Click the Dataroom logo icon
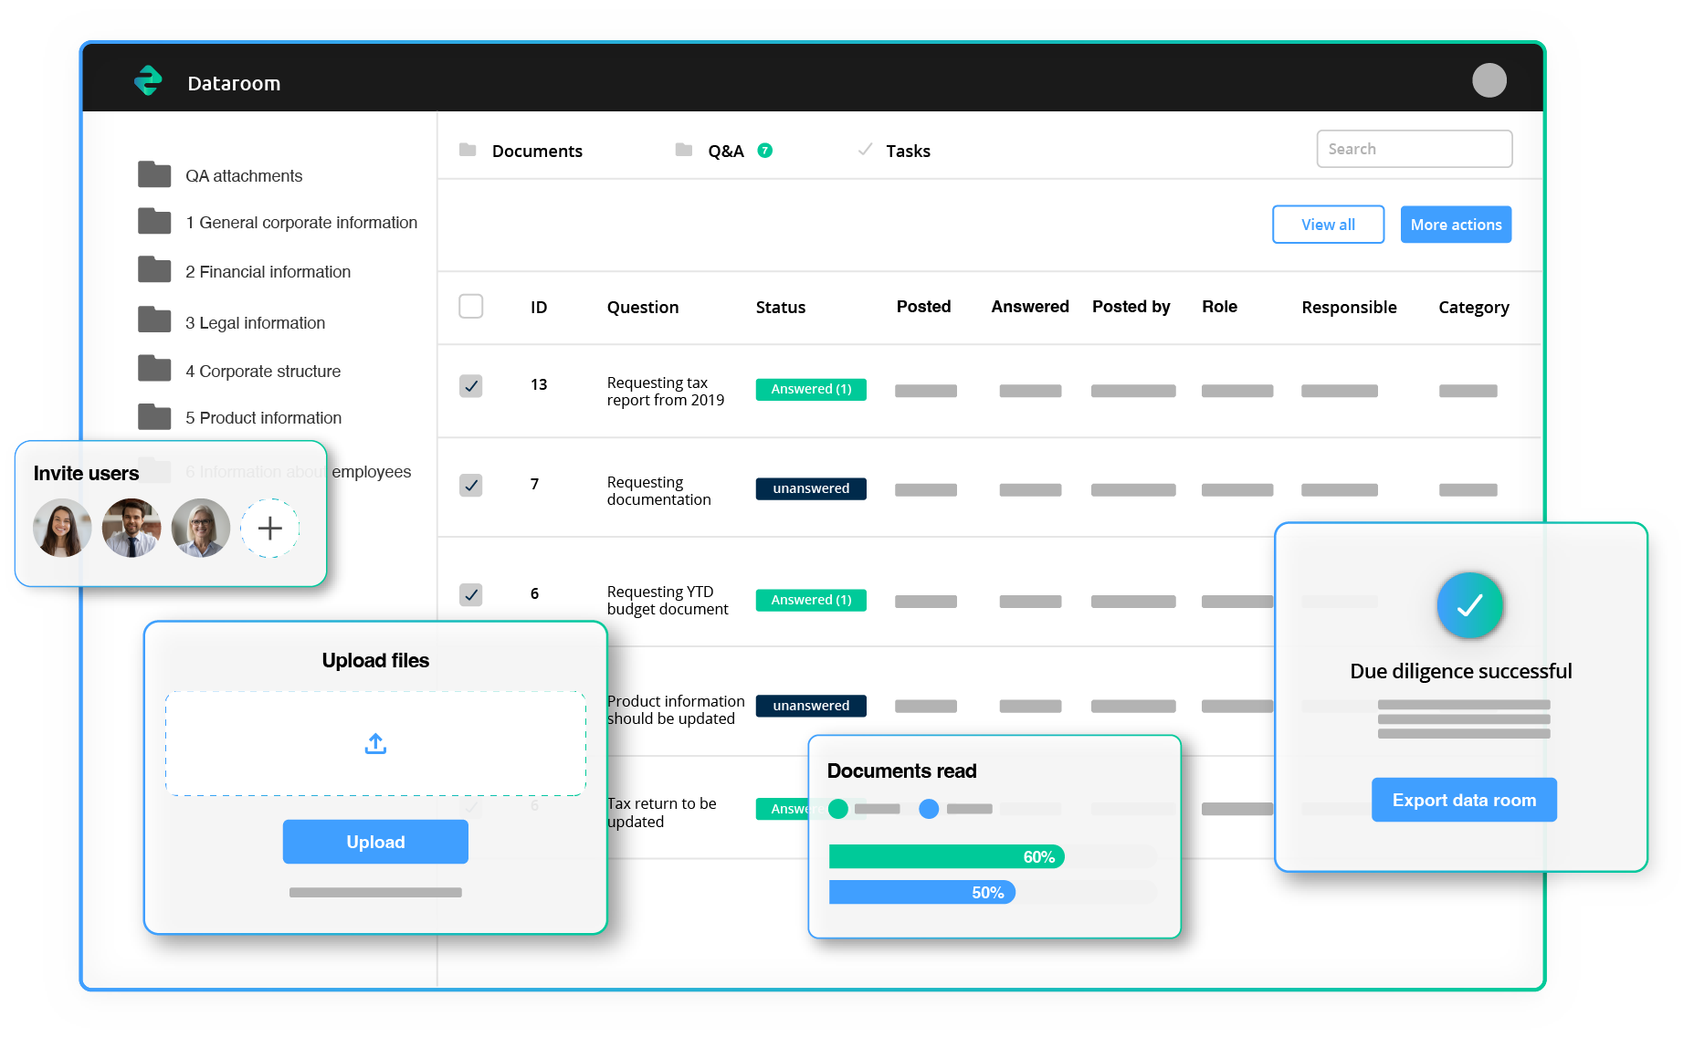The width and height of the screenshot is (1694, 1038). [x=148, y=81]
